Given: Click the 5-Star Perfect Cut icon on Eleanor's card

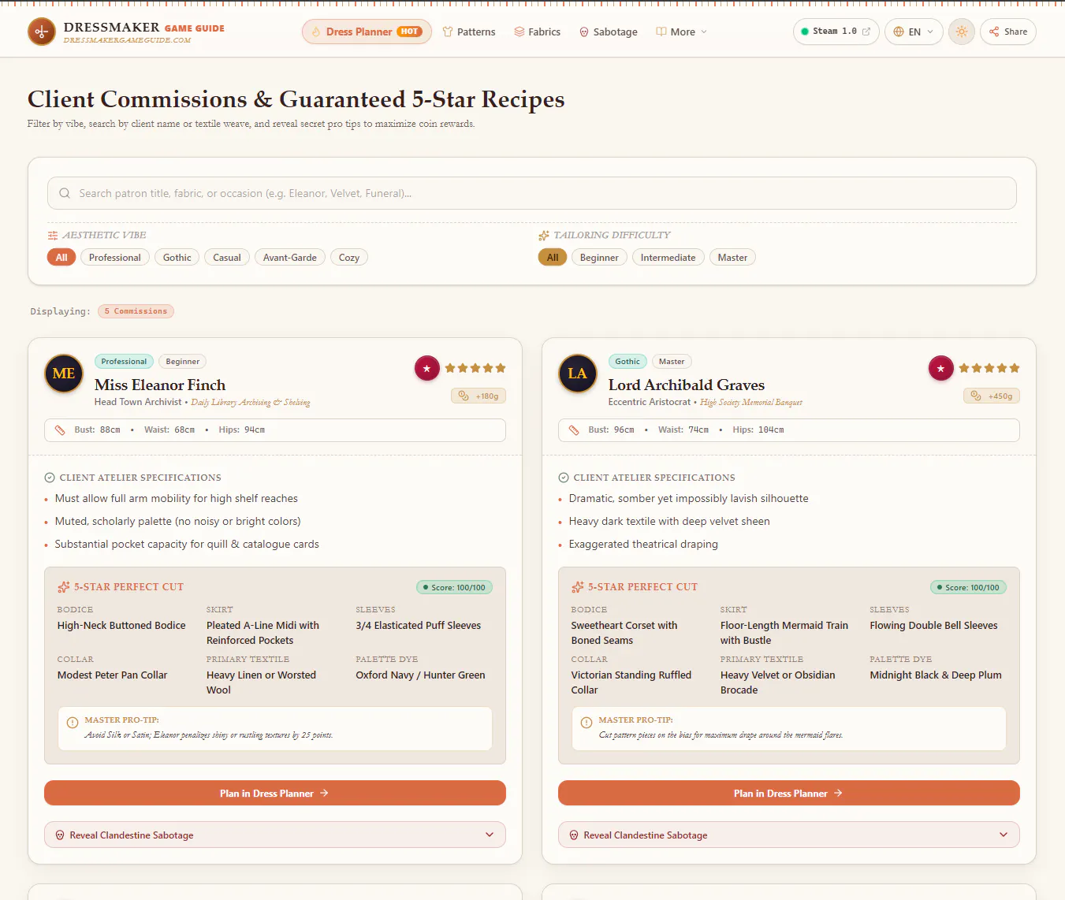Looking at the screenshot, I should [64, 587].
